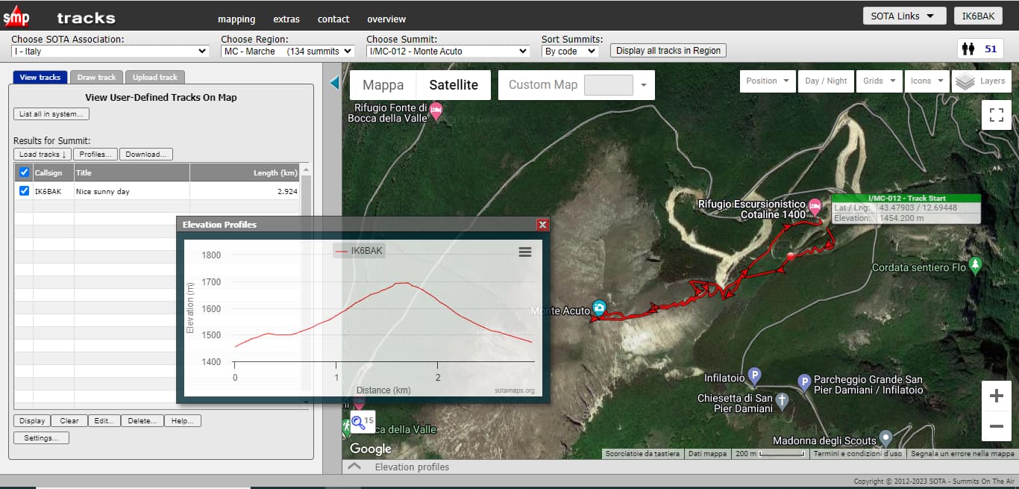Collapse the left panel with blue arrow

pyautogui.click(x=333, y=83)
